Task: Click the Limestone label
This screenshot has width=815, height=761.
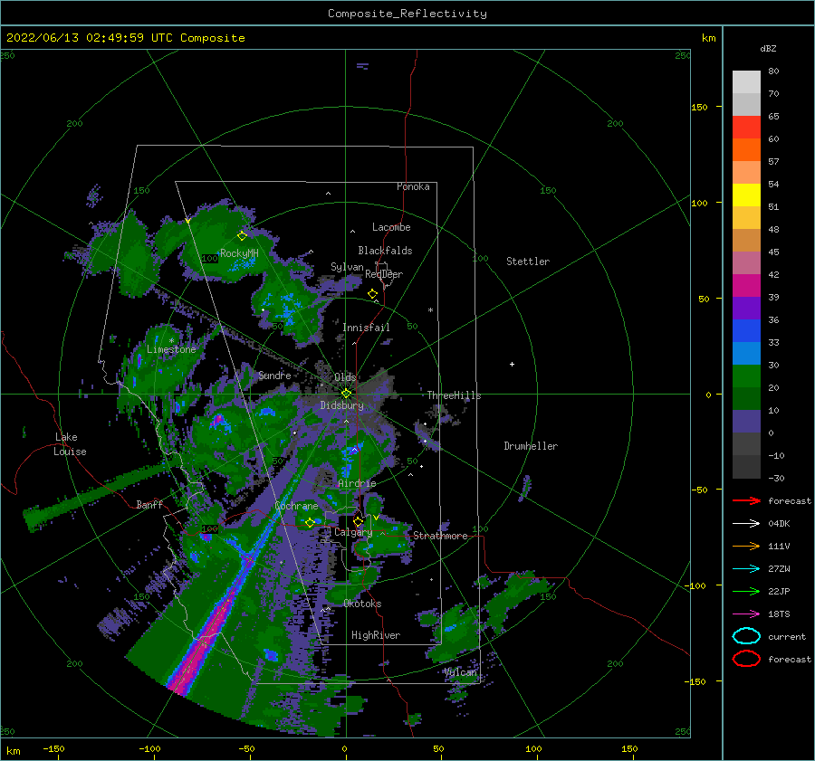Action: point(171,349)
